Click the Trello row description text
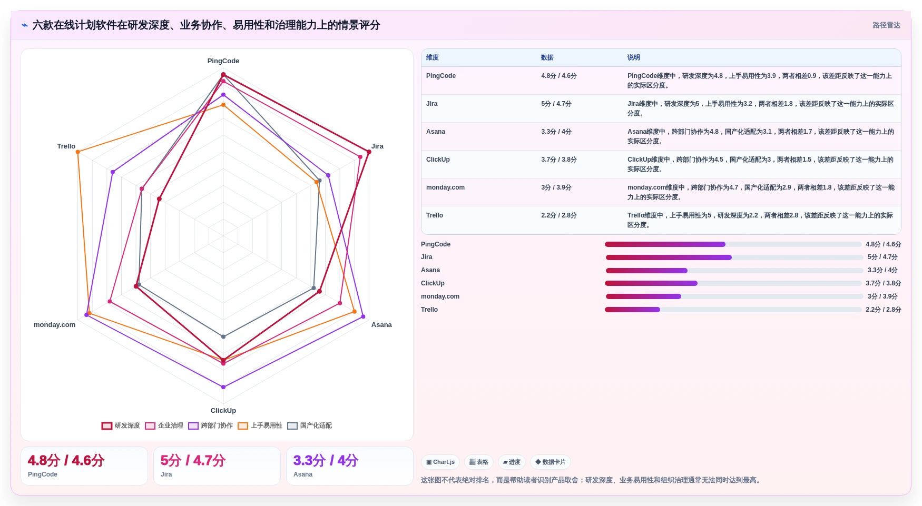Viewport: 922px width, 506px height. [x=760, y=220]
